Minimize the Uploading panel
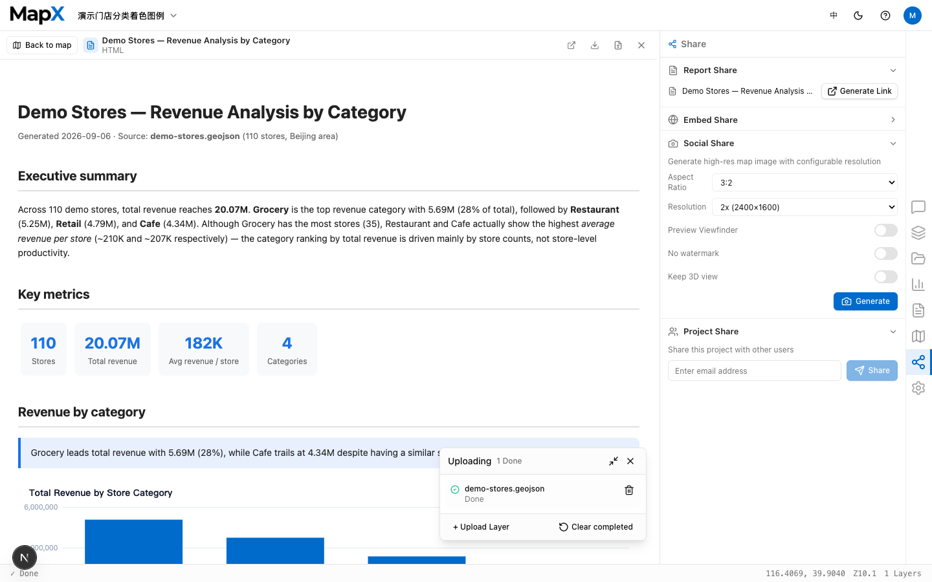The height and width of the screenshot is (582, 932). 614,461
